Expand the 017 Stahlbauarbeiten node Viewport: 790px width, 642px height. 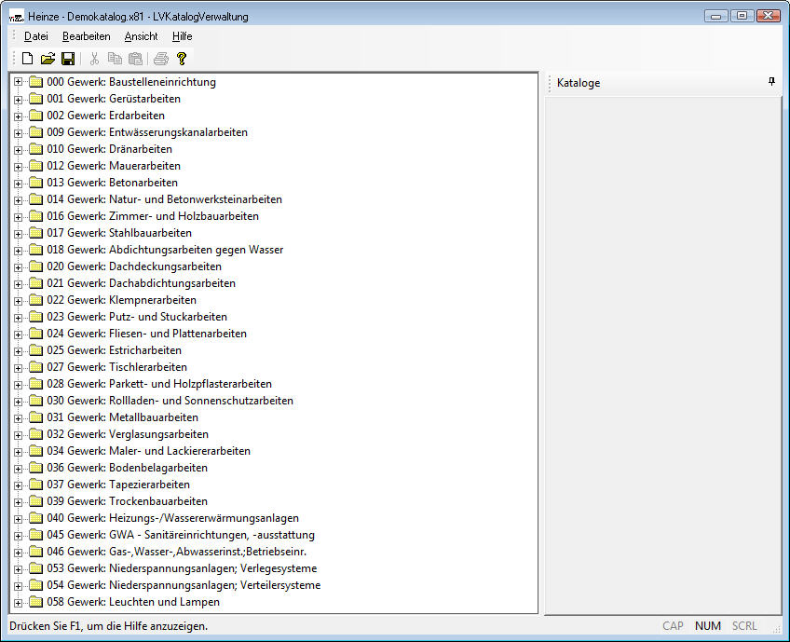tap(18, 234)
